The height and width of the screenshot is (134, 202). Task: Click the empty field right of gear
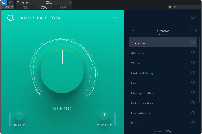coord(189,7)
